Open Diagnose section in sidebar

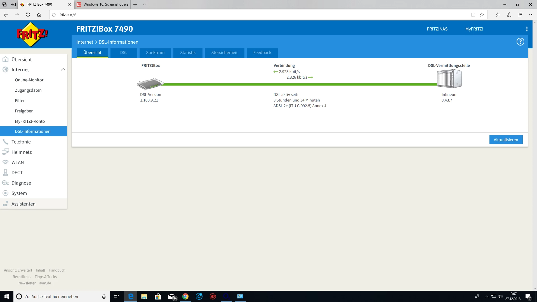(x=21, y=183)
